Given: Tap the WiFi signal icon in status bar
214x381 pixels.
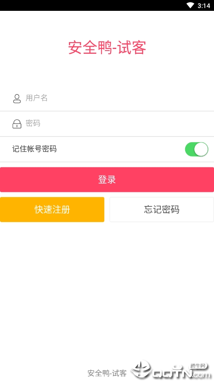Looking at the screenshot, I should 190,5.
